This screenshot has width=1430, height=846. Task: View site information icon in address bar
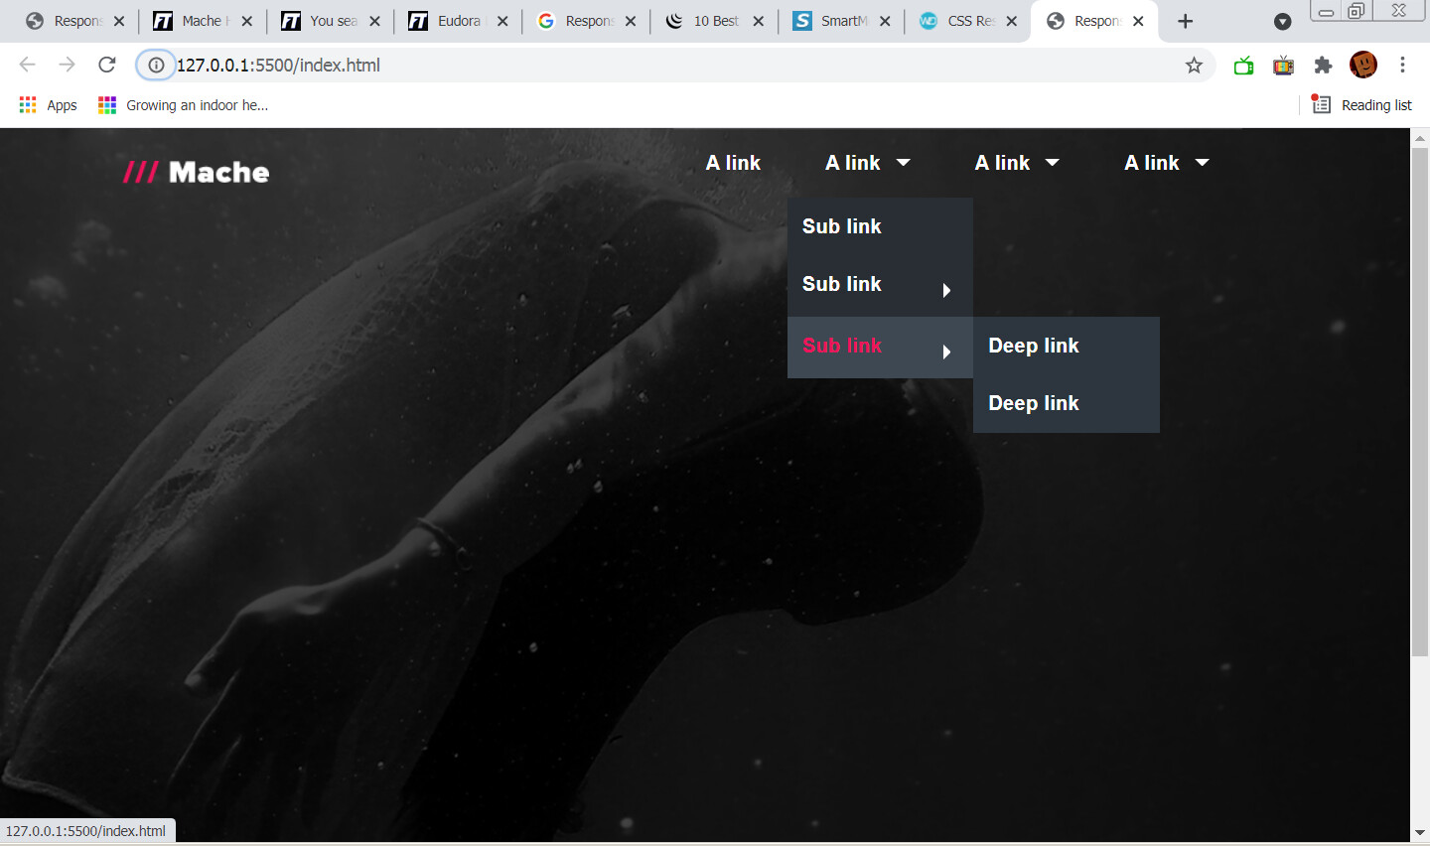[x=156, y=65]
